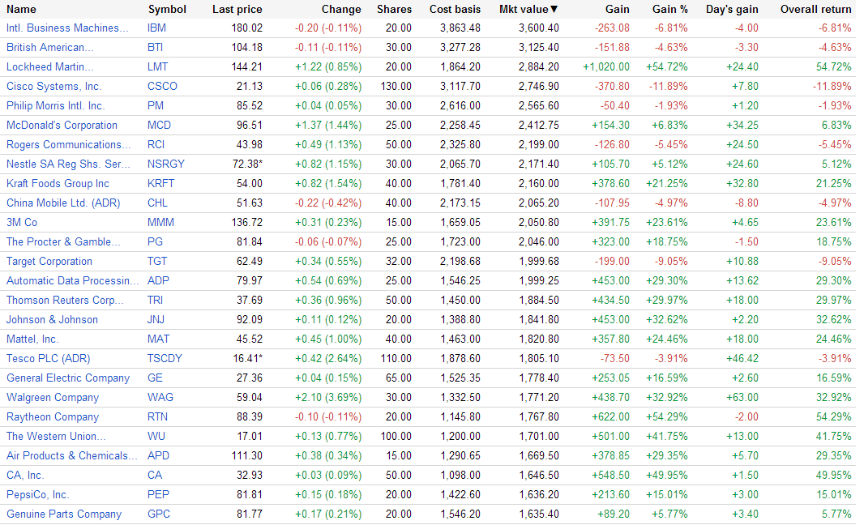The width and height of the screenshot is (864, 525).
Task: Sort table by Symbol column header
Action: pyautogui.click(x=167, y=10)
